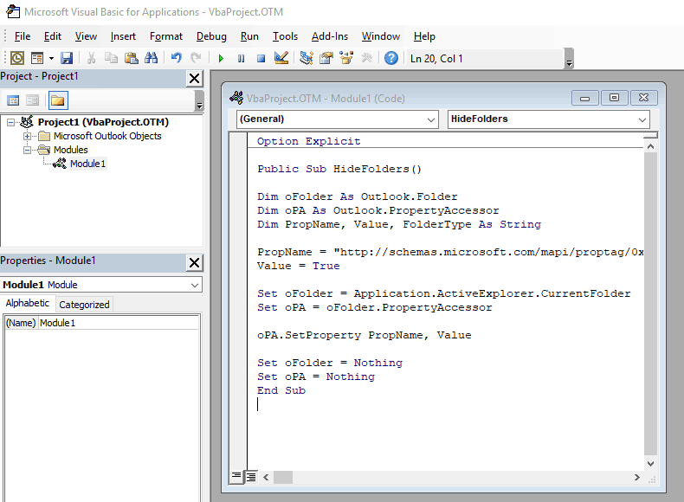This screenshot has width=684, height=502.
Task: Click the Reset stop icon
Action: [261, 58]
